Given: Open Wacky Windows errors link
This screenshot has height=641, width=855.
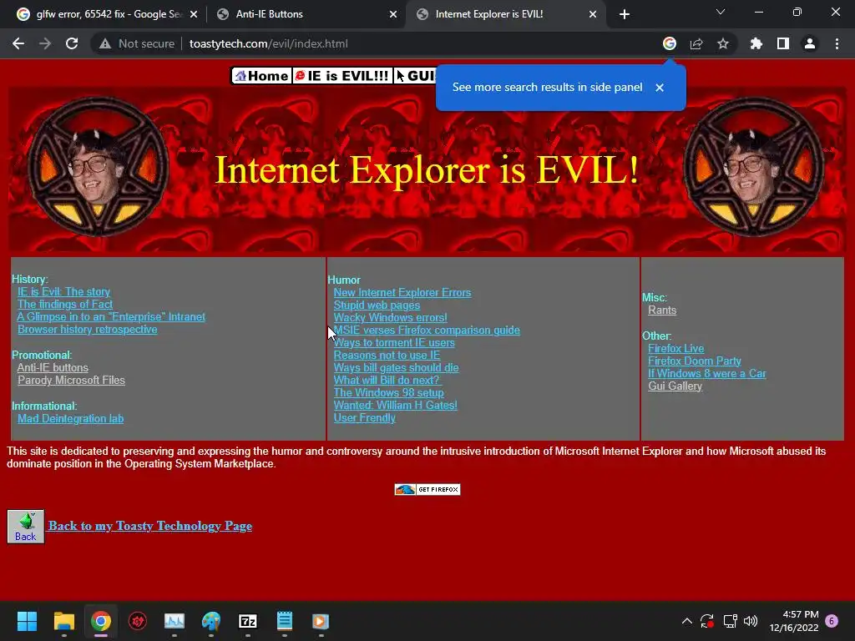Looking at the screenshot, I should click(391, 317).
